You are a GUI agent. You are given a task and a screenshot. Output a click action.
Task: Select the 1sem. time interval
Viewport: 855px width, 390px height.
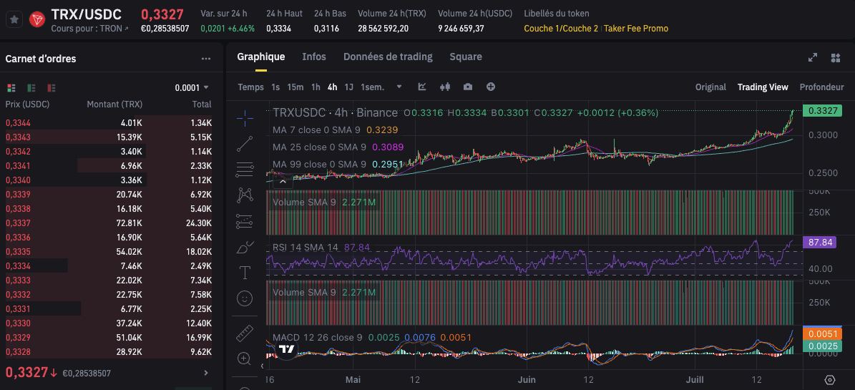(x=373, y=87)
